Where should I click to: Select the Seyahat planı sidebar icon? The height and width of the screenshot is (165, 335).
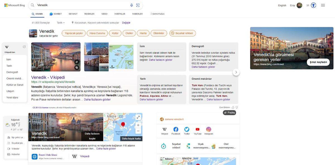(x=8, y=143)
